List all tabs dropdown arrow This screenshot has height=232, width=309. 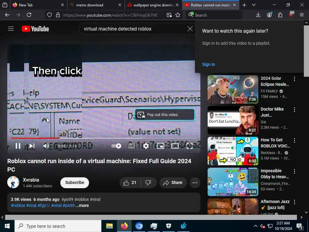[254, 5]
